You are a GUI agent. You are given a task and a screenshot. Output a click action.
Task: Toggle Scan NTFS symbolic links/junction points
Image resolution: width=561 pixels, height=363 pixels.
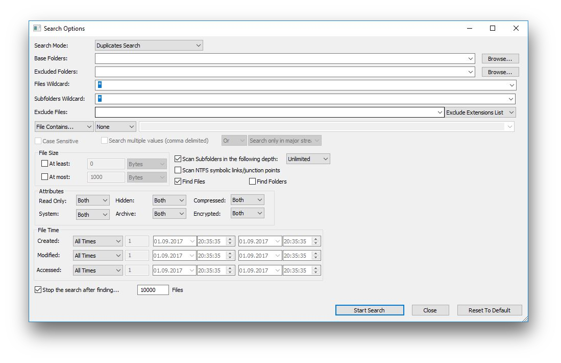(178, 170)
